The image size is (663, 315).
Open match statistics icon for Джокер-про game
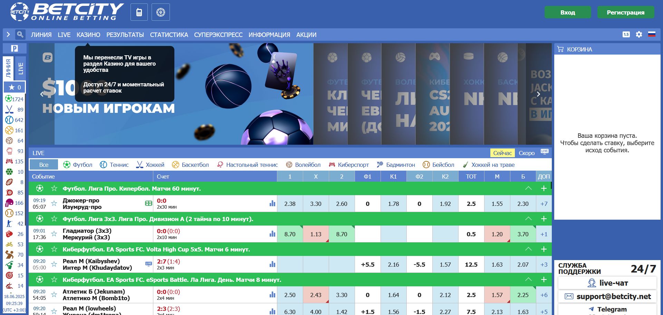click(x=272, y=203)
